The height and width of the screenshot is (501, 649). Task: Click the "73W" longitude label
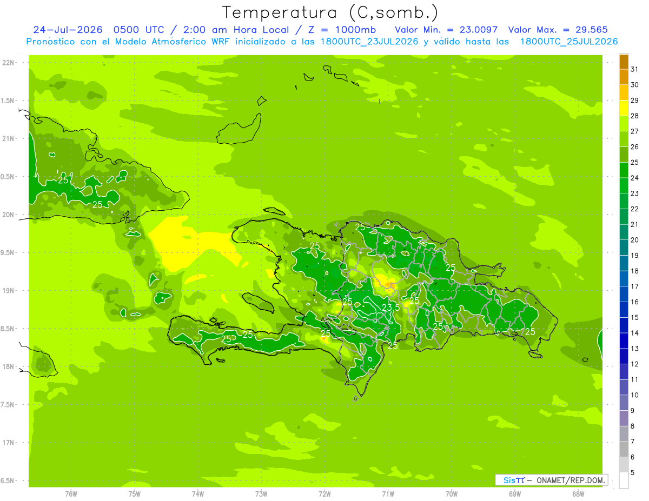point(261,494)
